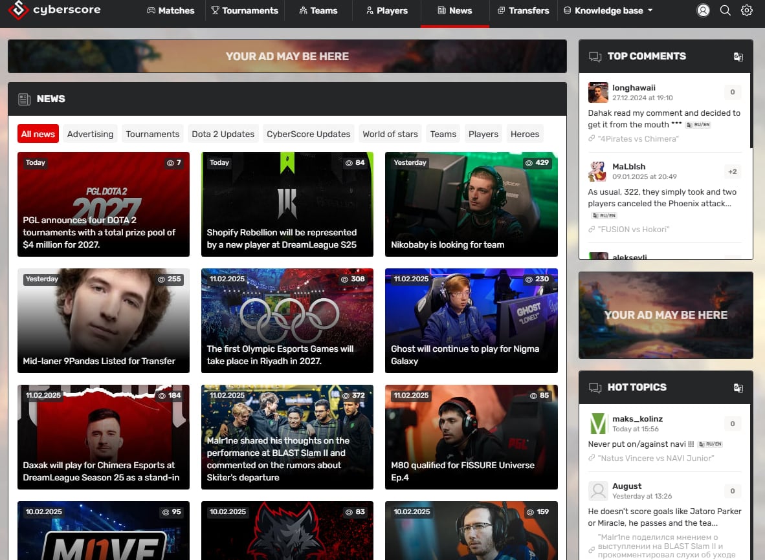This screenshot has height=560, width=765.
Task: Open the MaLbIsh username link
Action: 629,167
